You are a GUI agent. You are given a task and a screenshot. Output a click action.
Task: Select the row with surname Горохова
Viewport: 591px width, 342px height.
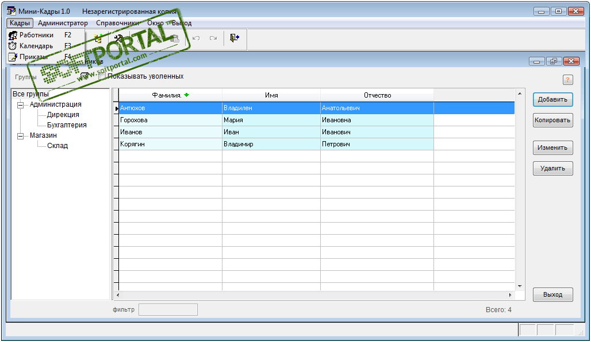pyautogui.click(x=317, y=120)
